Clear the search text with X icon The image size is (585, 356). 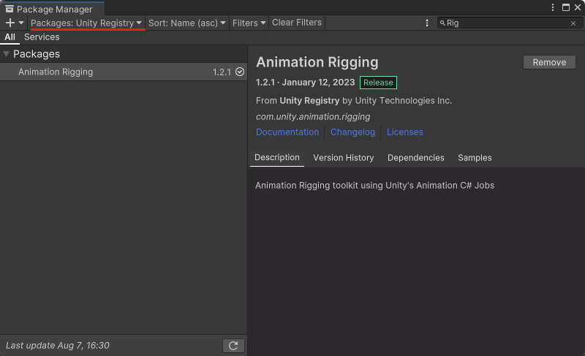[573, 23]
